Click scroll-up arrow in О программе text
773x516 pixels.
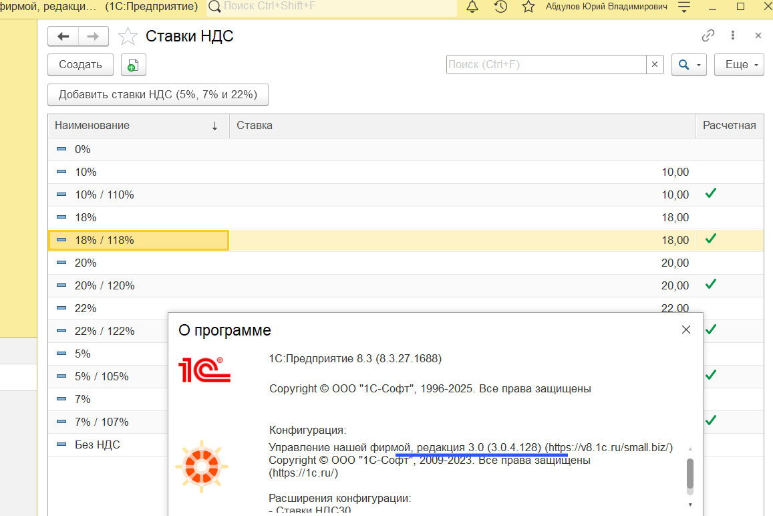click(x=690, y=449)
